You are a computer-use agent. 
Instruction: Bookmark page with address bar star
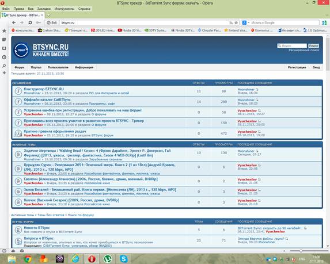click(236, 22)
